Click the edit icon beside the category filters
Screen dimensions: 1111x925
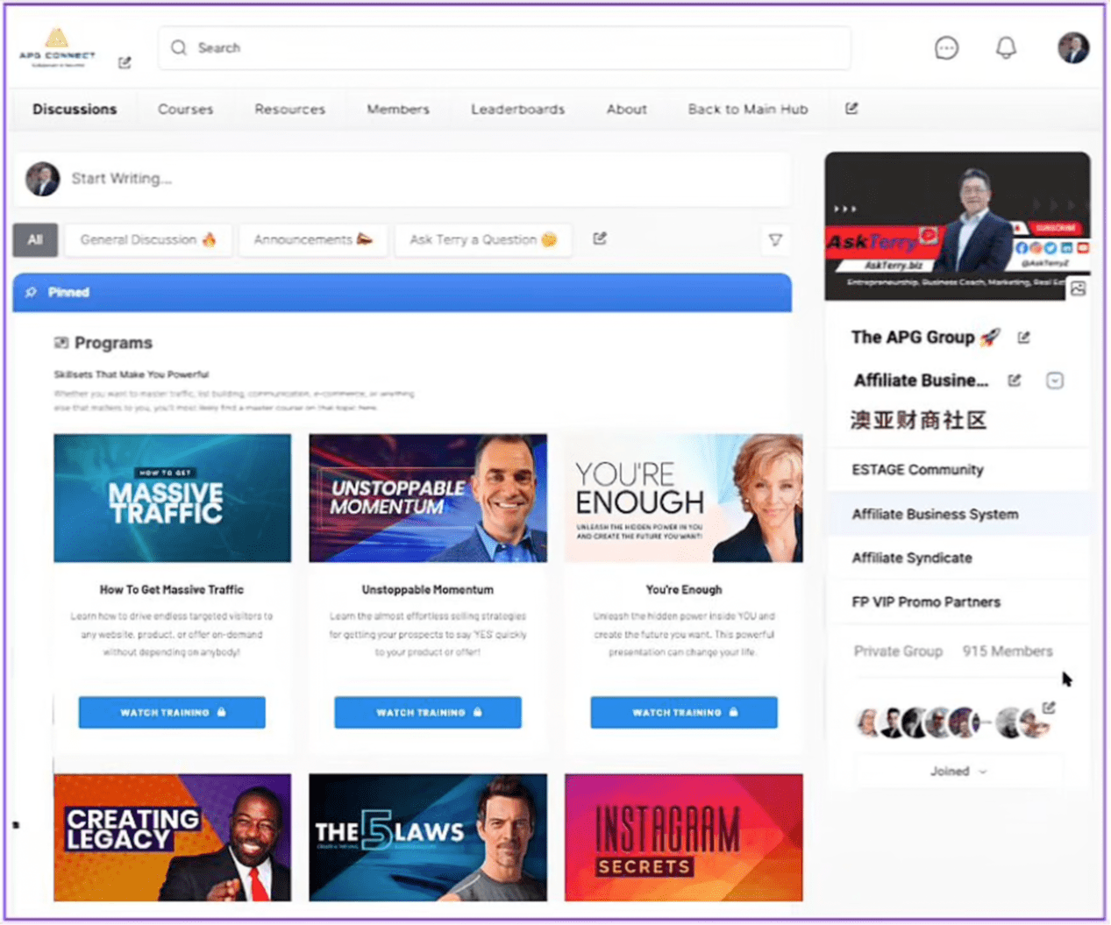pos(600,238)
